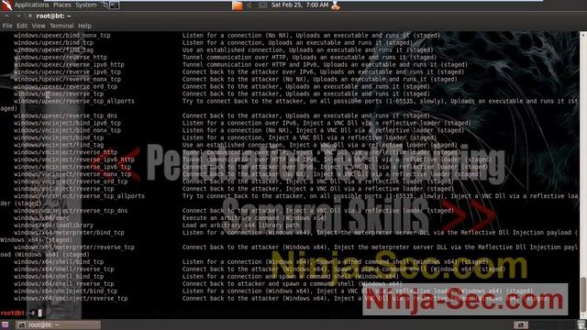Click windows/vncinject/bind_nonx_tcp payload name
Viewport: 587px width, 330px height.
click(67, 130)
